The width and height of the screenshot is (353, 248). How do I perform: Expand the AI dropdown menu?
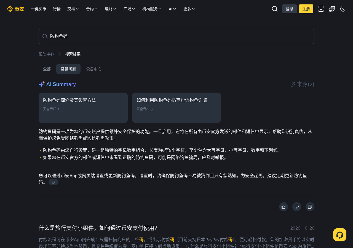pos(172,9)
